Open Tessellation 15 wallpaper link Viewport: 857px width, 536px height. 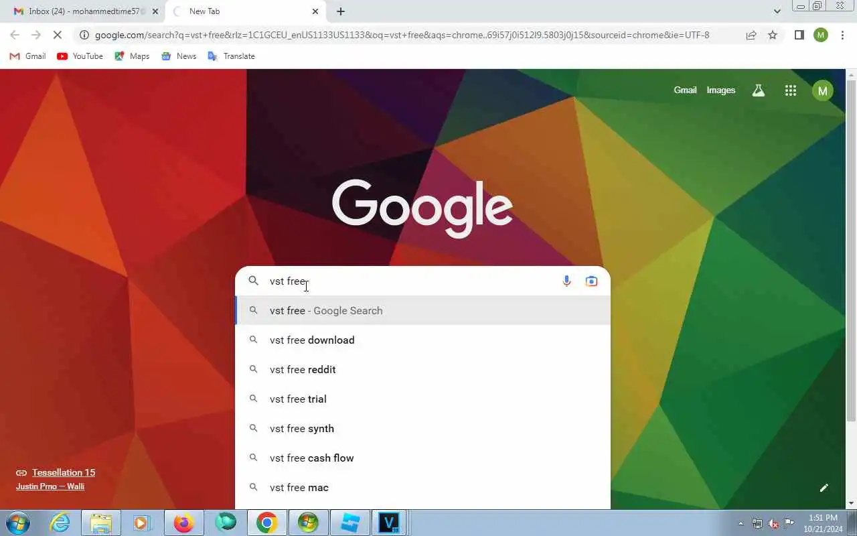click(64, 472)
